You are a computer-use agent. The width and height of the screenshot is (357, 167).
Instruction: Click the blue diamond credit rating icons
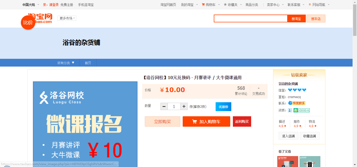coord(297,90)
